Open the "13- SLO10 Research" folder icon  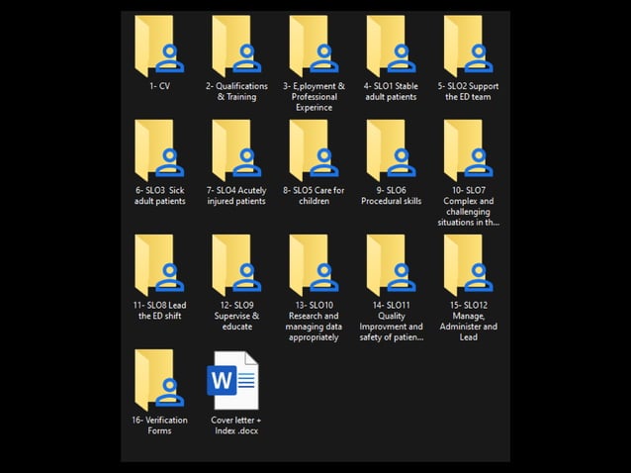(314, 265)
